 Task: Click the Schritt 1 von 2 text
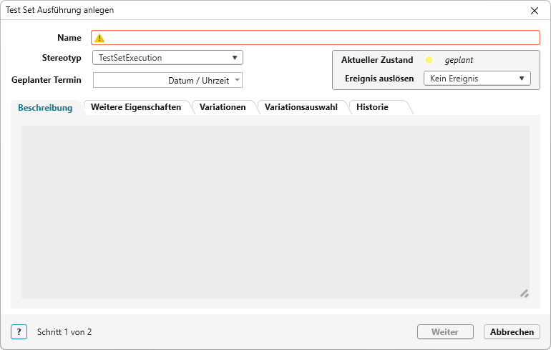64,331
